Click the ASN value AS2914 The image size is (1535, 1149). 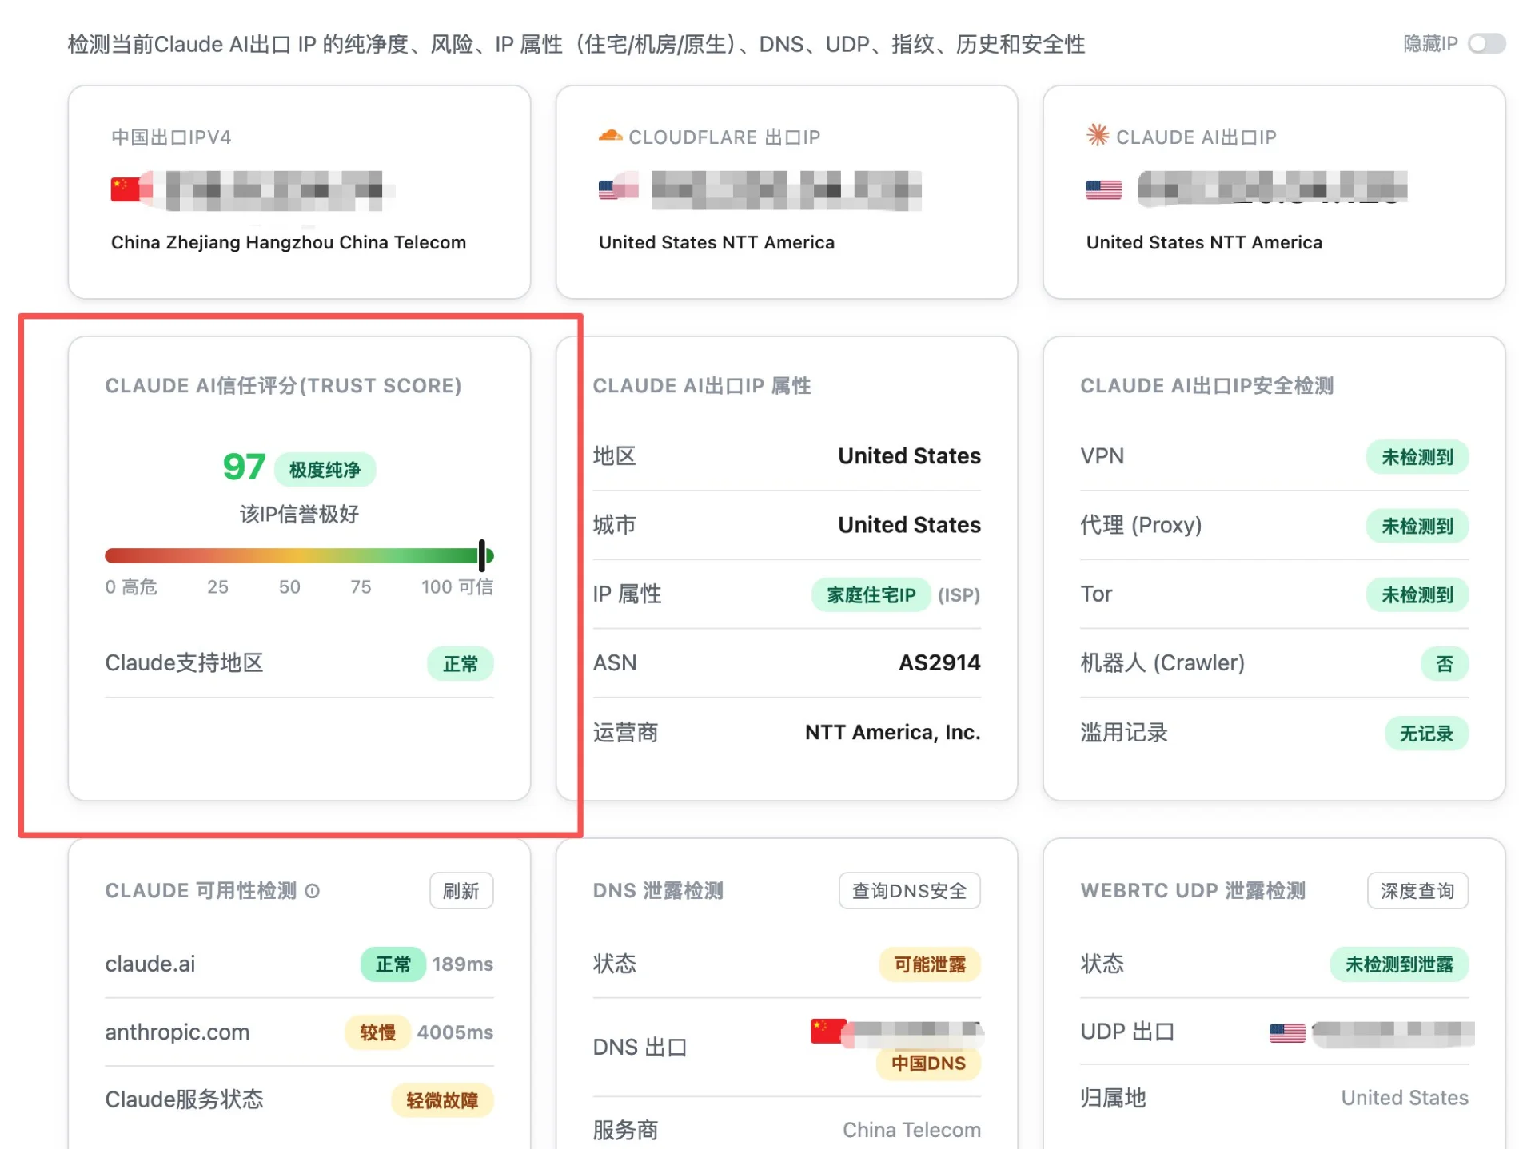point(939,662)
